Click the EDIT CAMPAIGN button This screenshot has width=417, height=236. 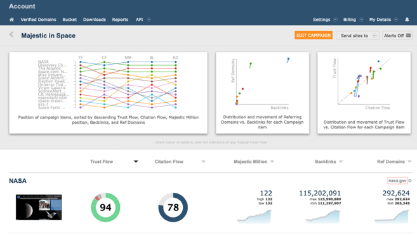tap(314, 36)
